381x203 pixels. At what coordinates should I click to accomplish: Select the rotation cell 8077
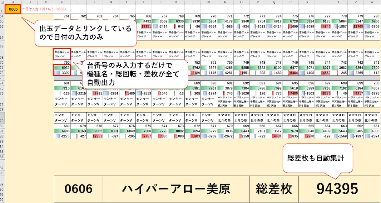[323, 67]
